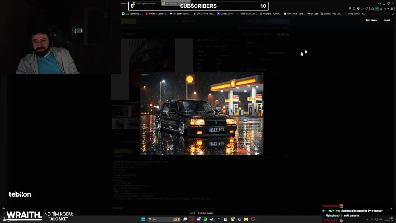The image size is (396, 223).
Task: Open the Live Console bookmark
Action: 204,14
